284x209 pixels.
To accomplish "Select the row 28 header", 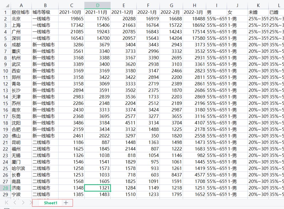I will point(5,188).
